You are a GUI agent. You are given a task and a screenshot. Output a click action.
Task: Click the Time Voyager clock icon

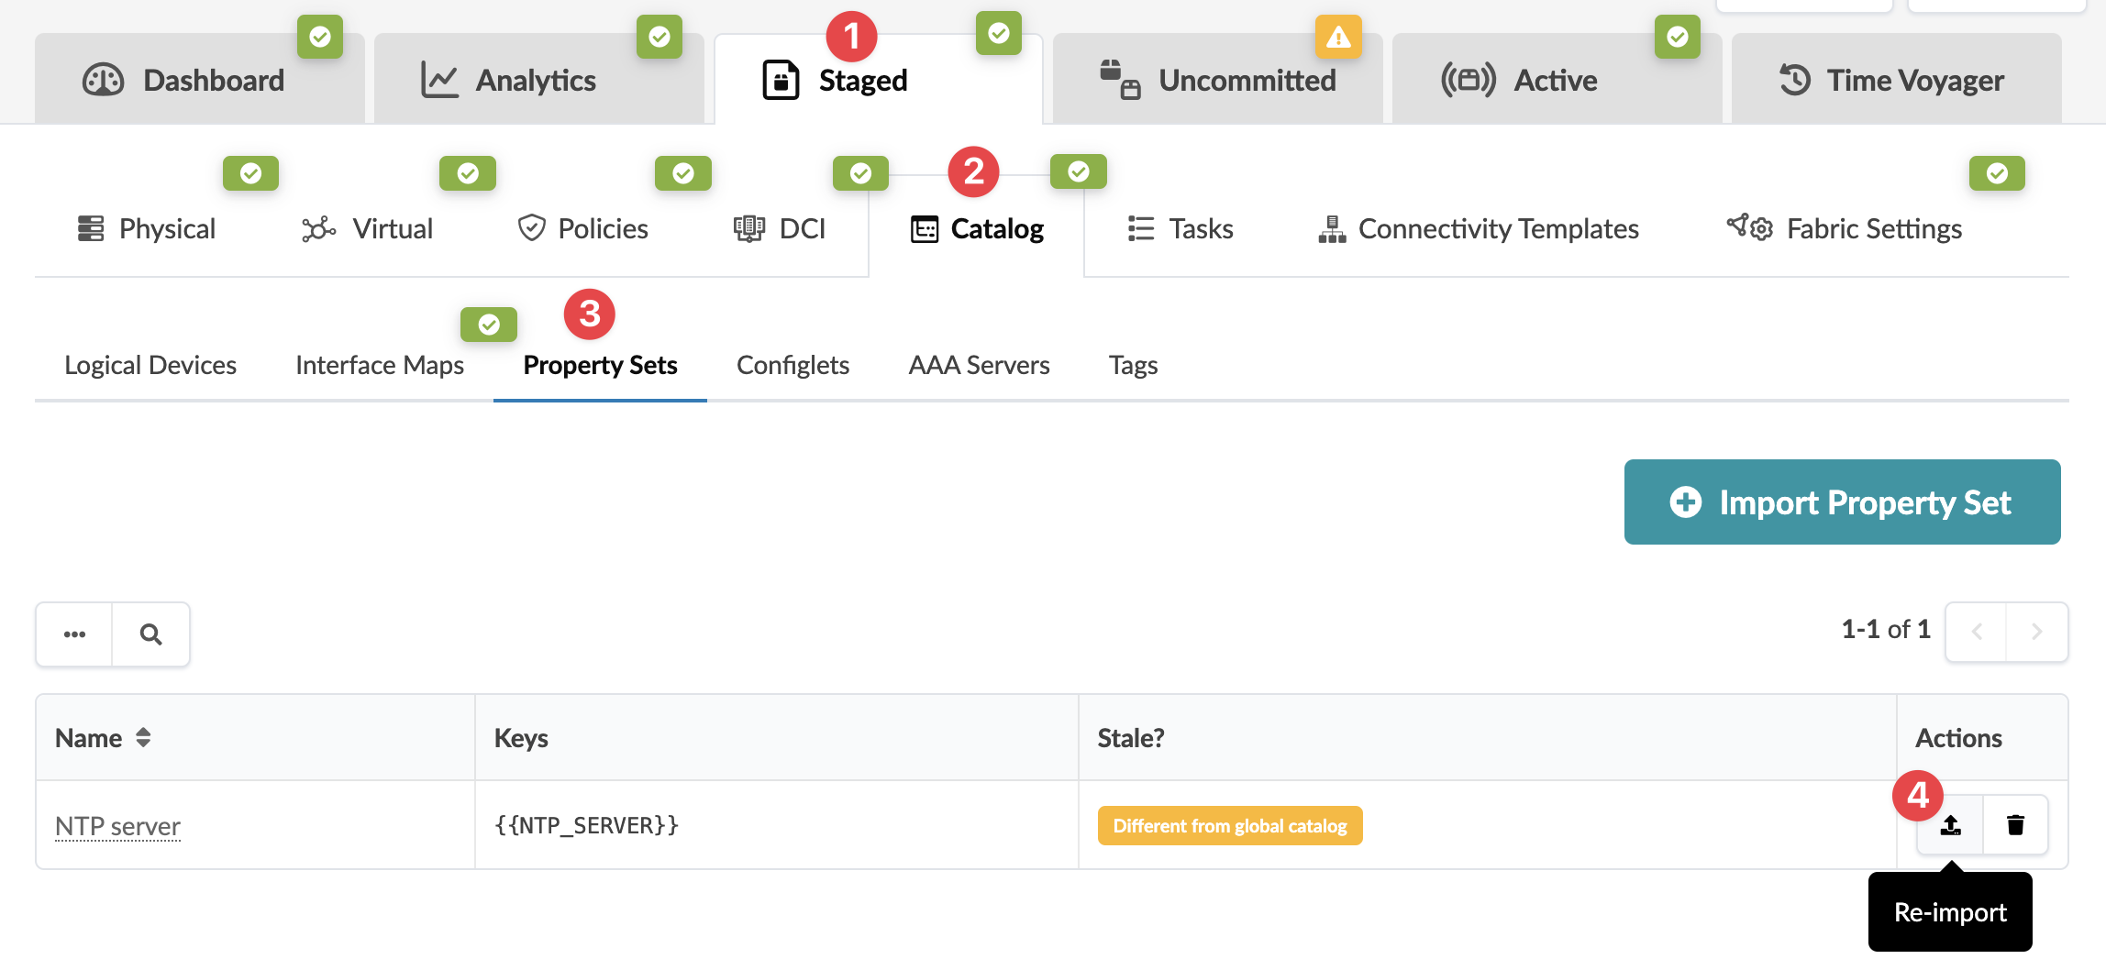point(1795,81)
